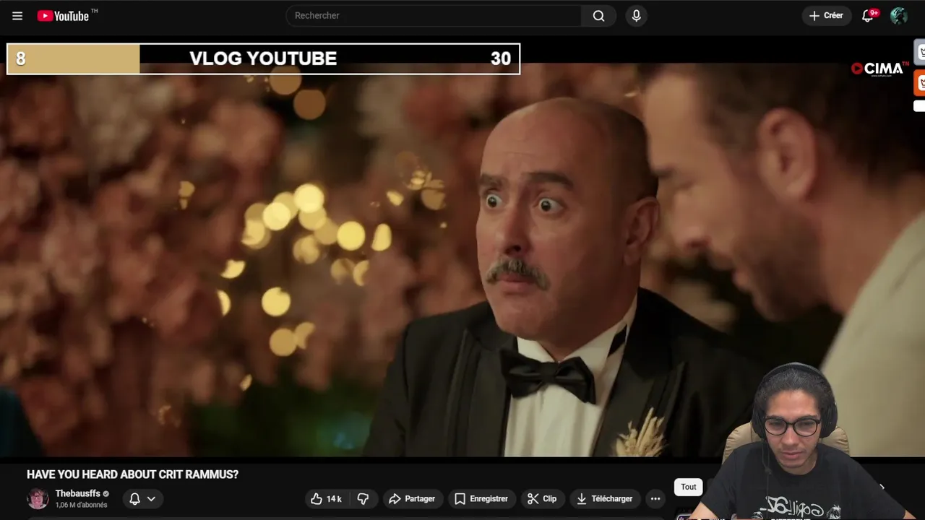Click the magnifying glass search button

click(598, 16)
